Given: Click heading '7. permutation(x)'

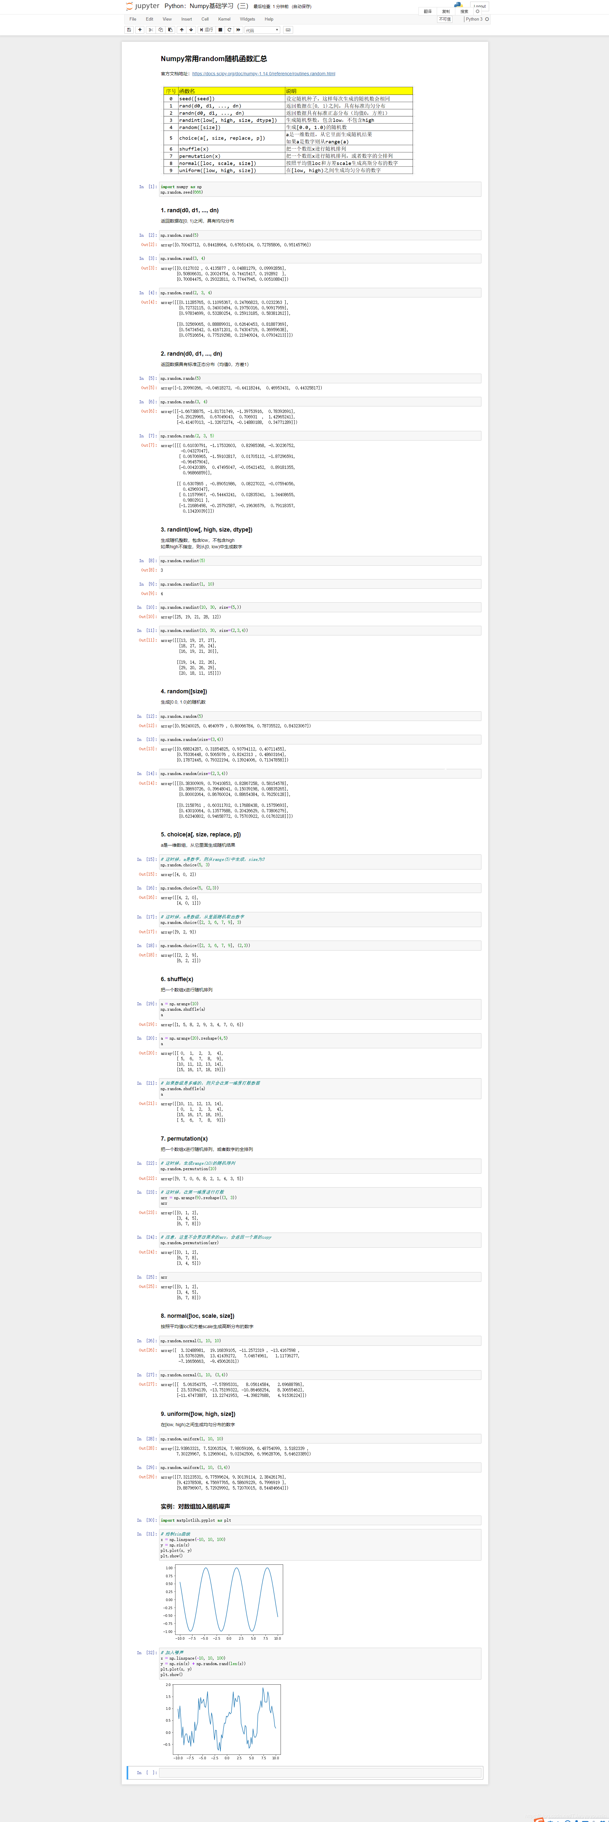Looking at the screenshot, I should pos(184,1139).
